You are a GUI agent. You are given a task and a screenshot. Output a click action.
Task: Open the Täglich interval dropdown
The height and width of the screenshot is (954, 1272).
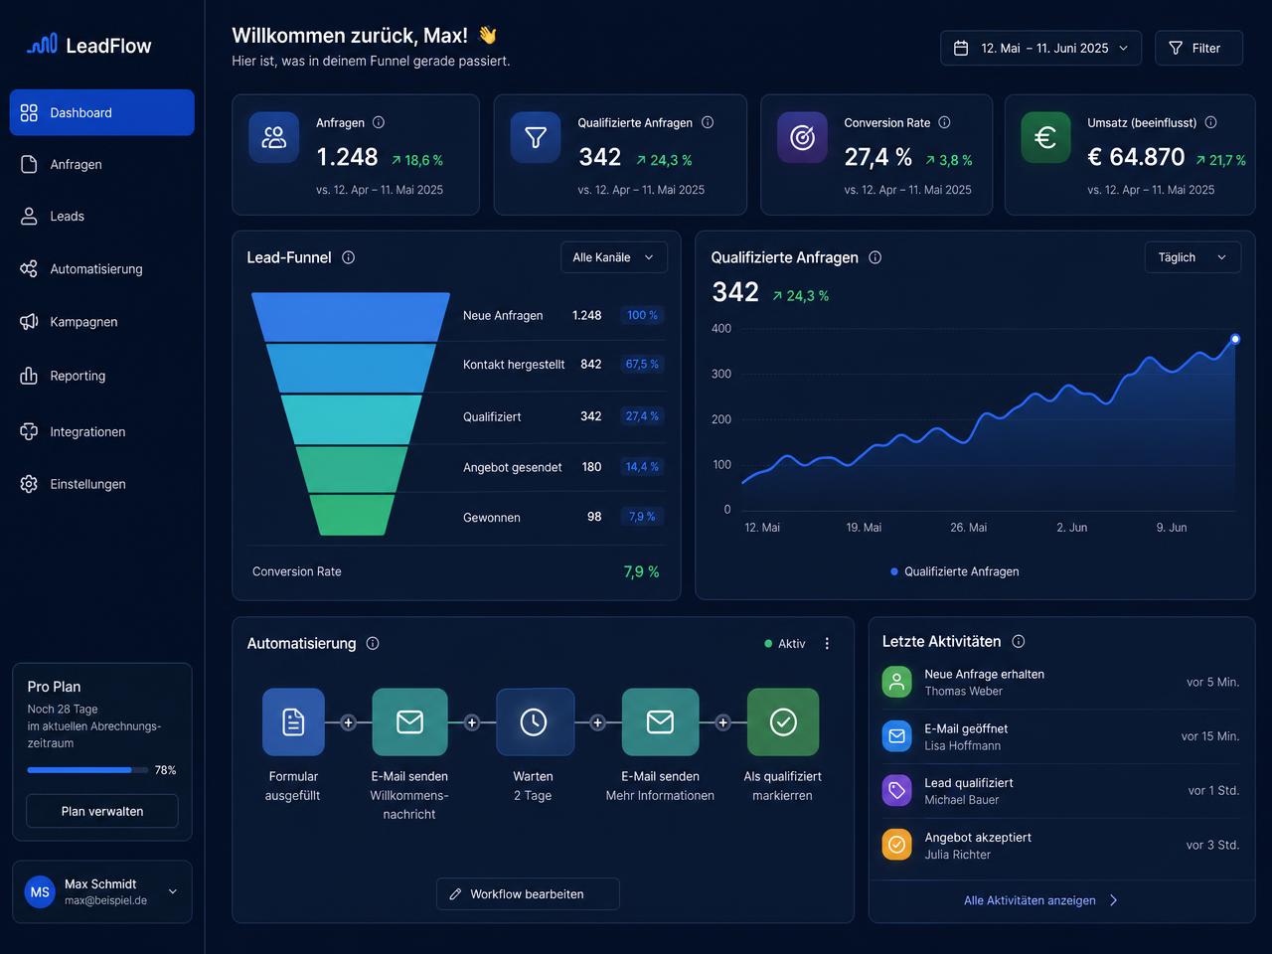pos(1192,257)
